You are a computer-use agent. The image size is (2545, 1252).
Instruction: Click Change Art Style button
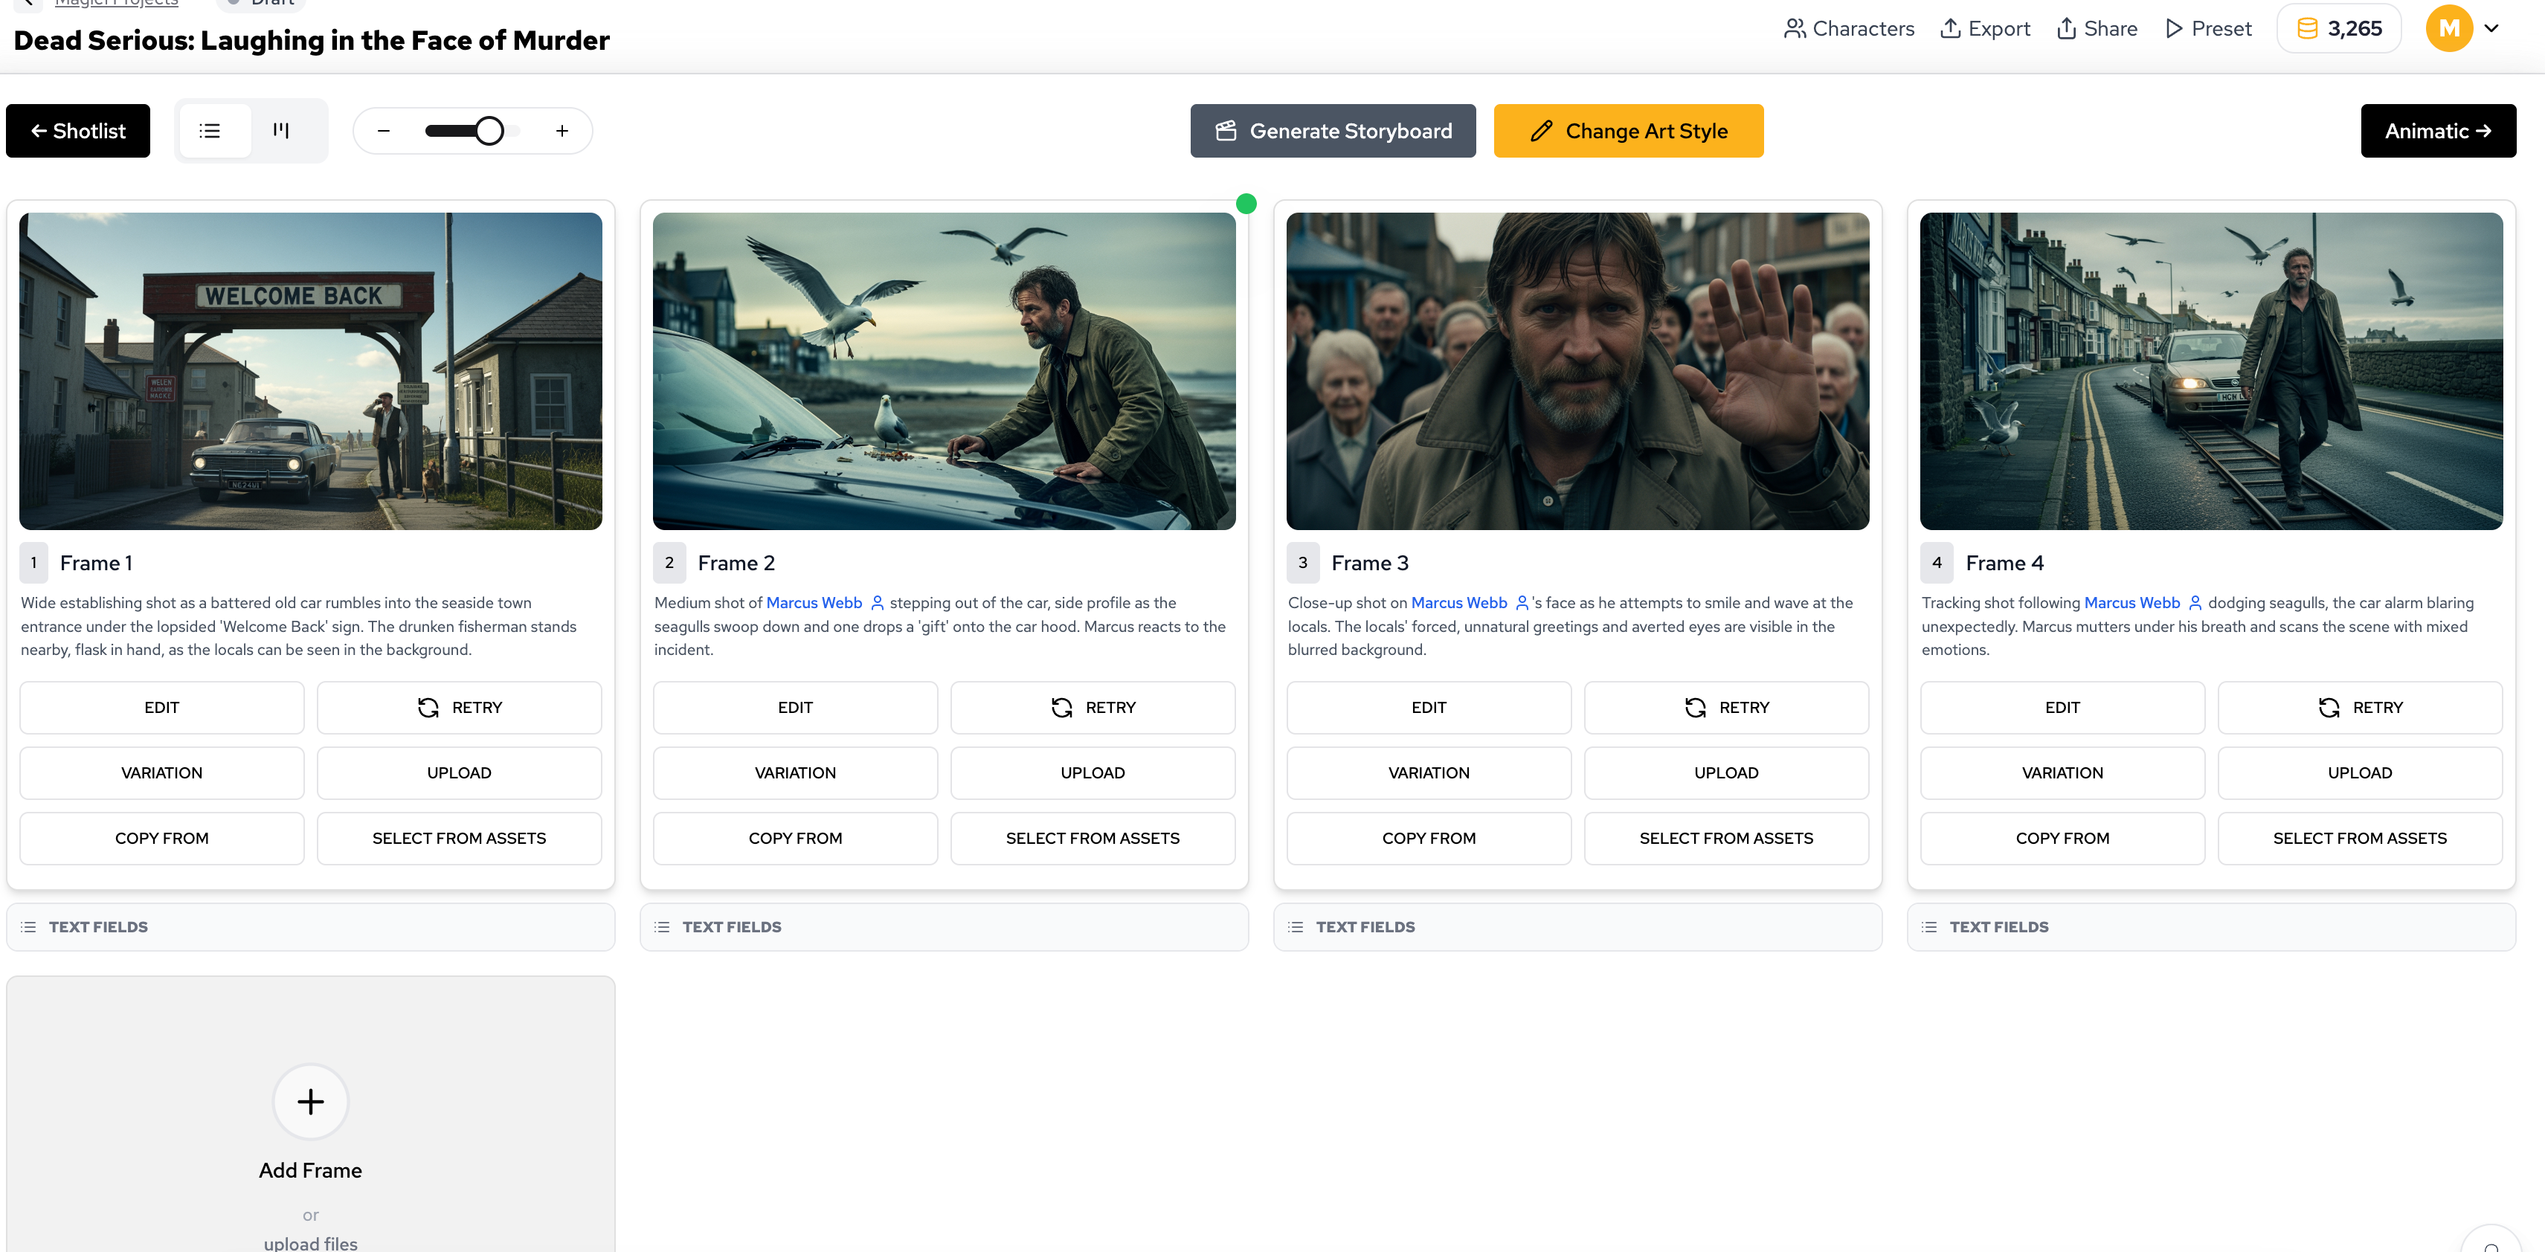click(1627, 130)
